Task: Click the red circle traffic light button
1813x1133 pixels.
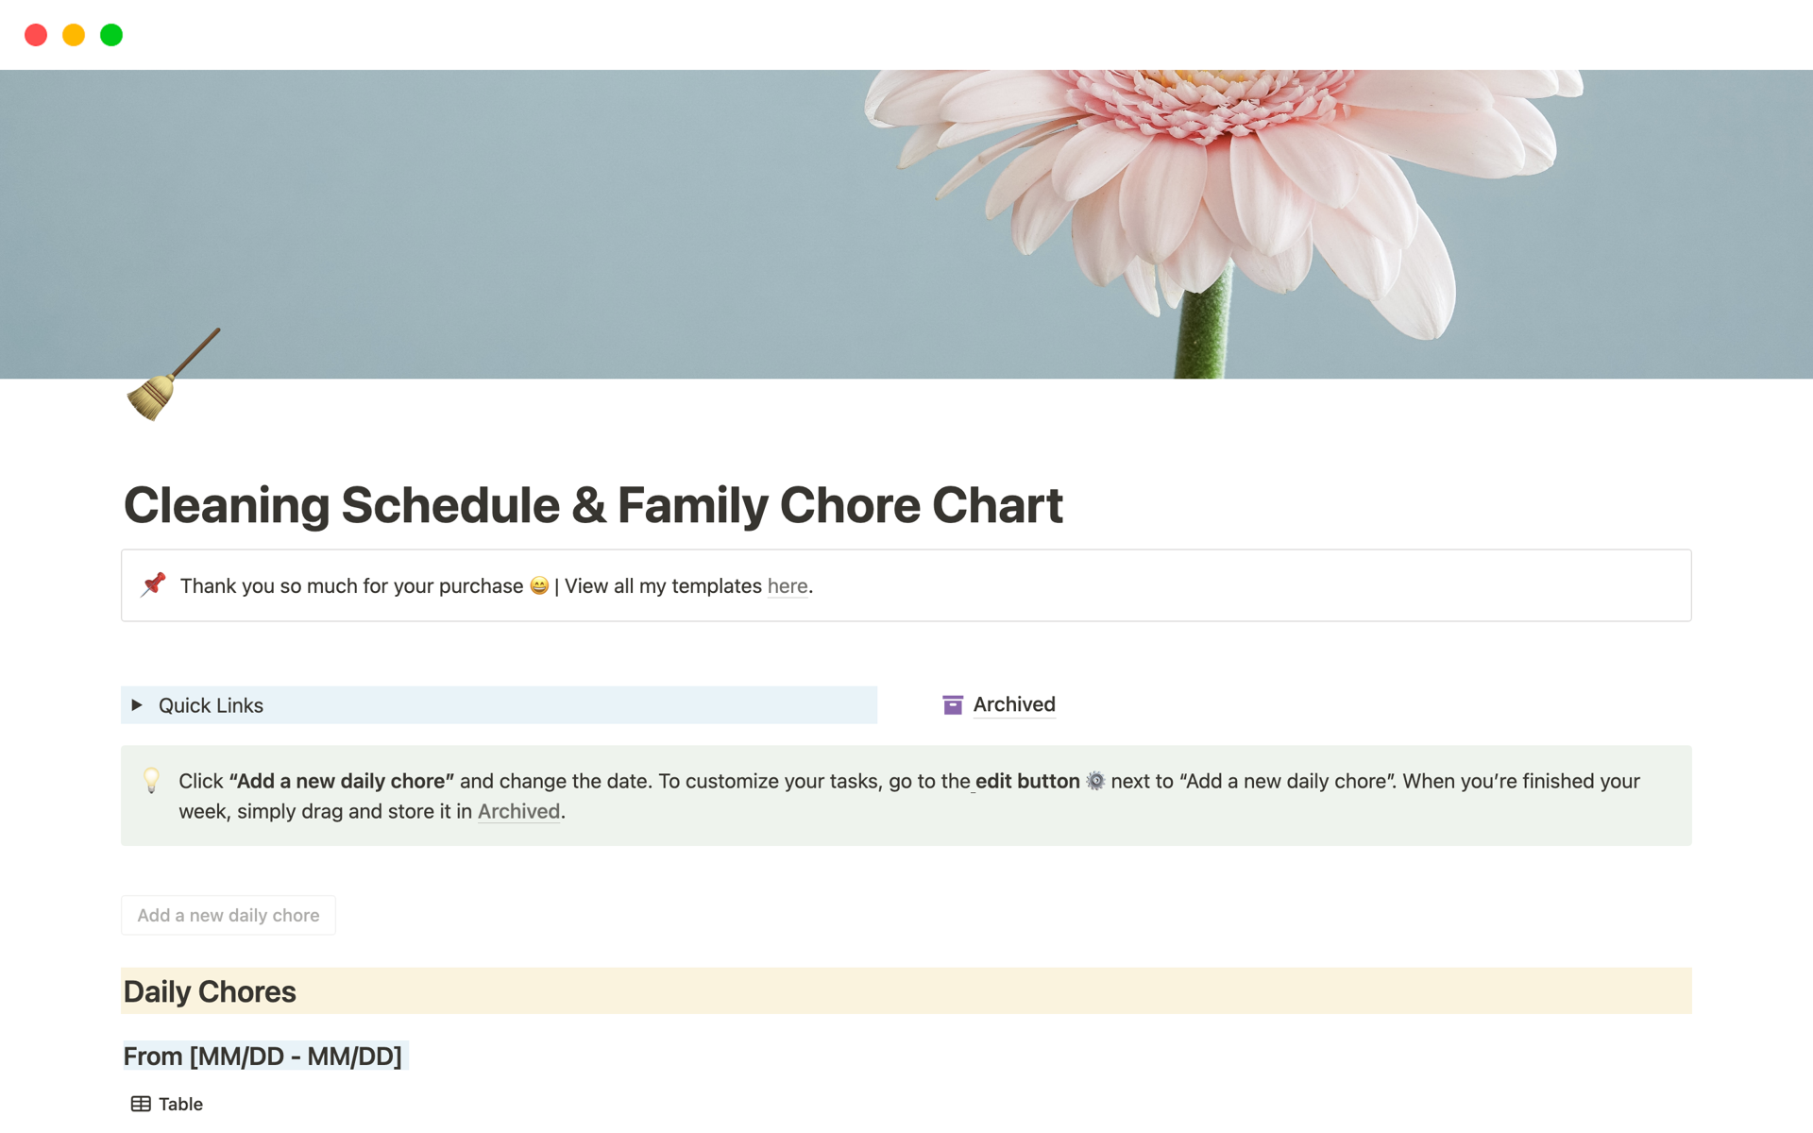Action: (35, 33)
